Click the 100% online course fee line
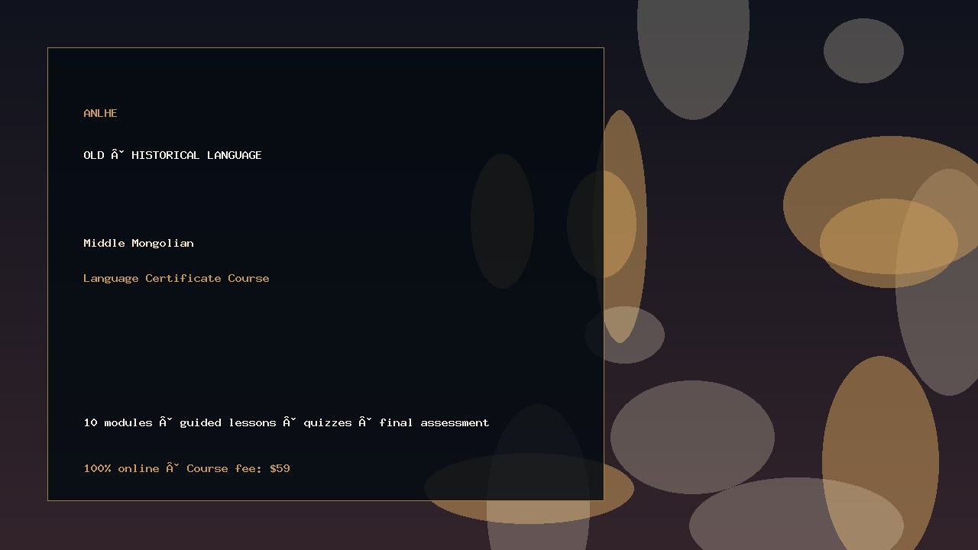The width and height of the screenshot is (978, 550). click(186, 468)
